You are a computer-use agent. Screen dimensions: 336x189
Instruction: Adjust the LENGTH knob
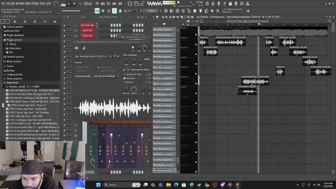pos(134,90)
